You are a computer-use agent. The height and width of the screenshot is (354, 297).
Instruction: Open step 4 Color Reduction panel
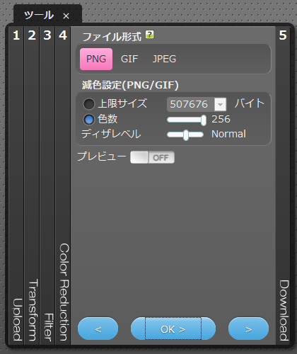(x=63, y=185)
